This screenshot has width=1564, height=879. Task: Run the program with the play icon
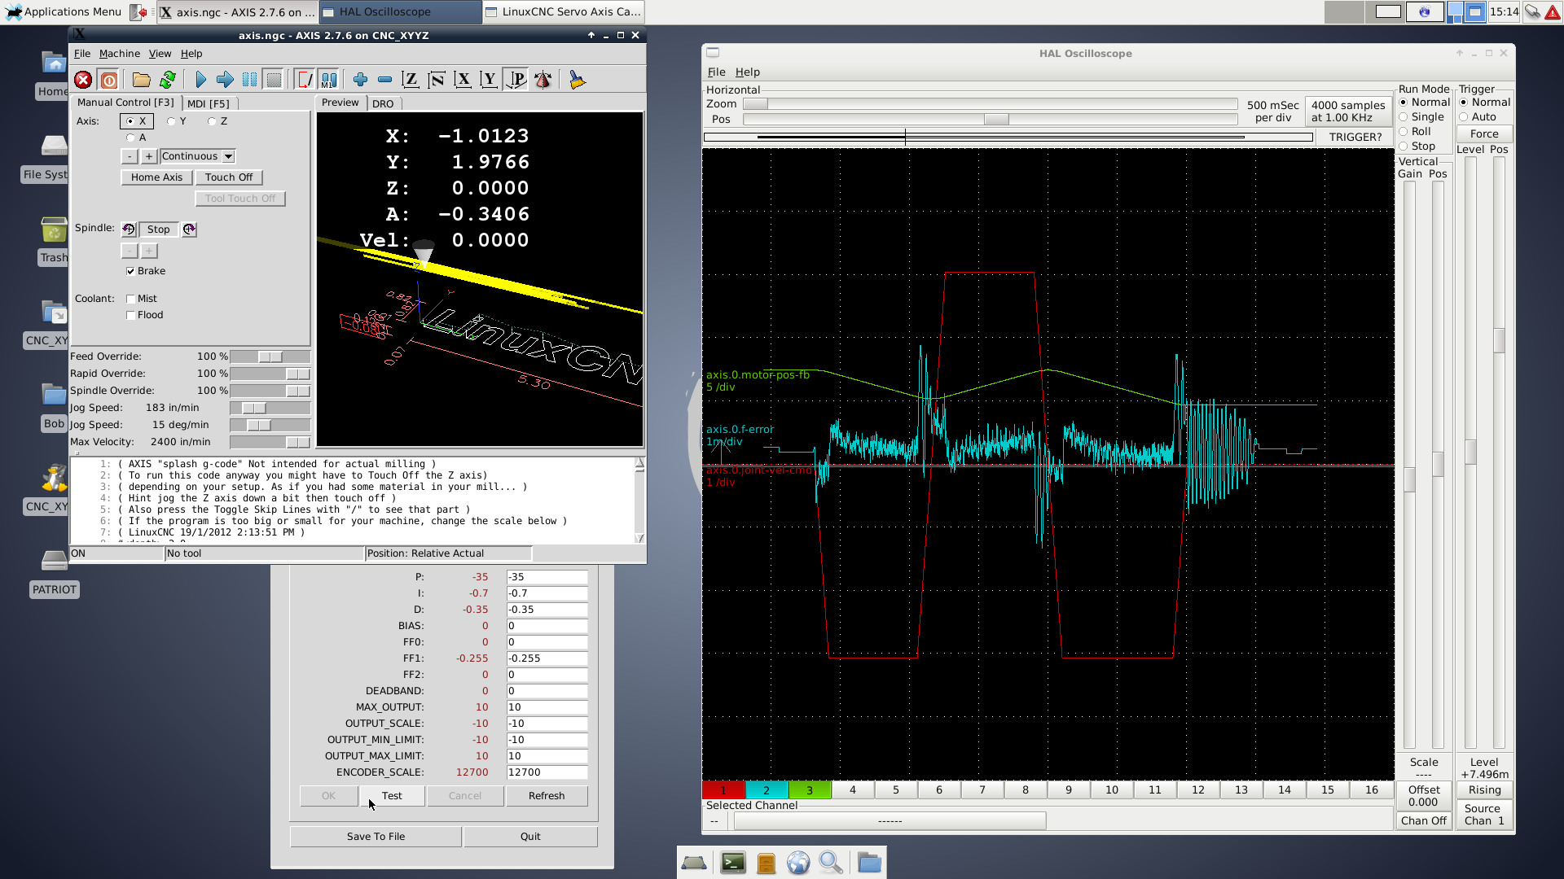[200, 80]
